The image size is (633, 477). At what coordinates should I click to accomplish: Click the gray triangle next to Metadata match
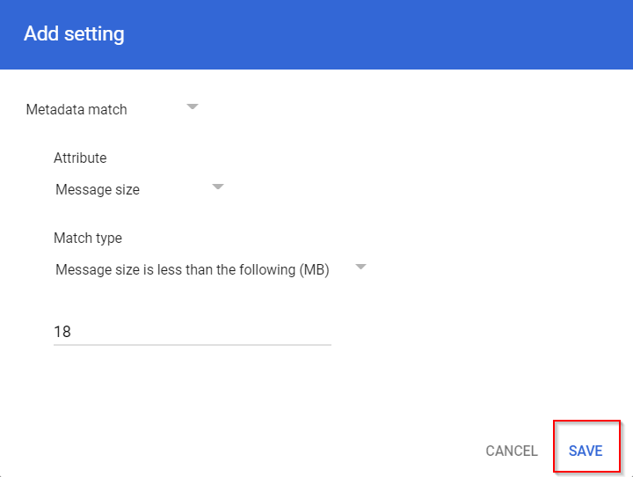pos(193,106)
